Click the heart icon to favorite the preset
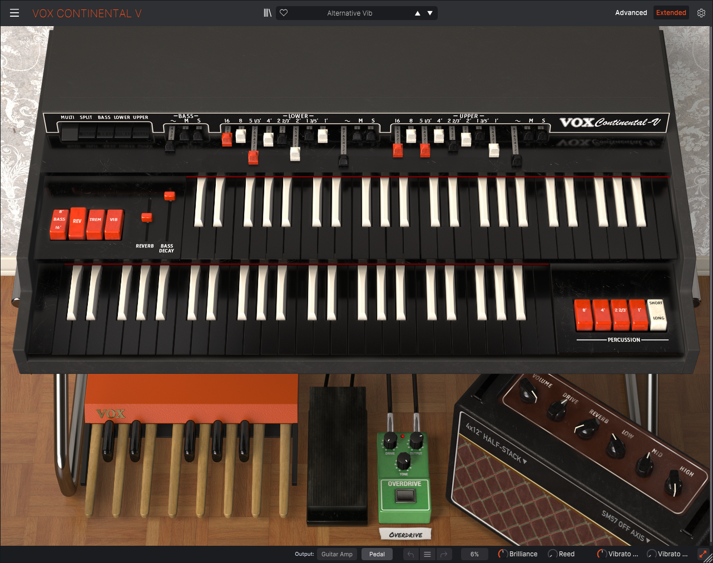713x563 pixels. (284, 13)
